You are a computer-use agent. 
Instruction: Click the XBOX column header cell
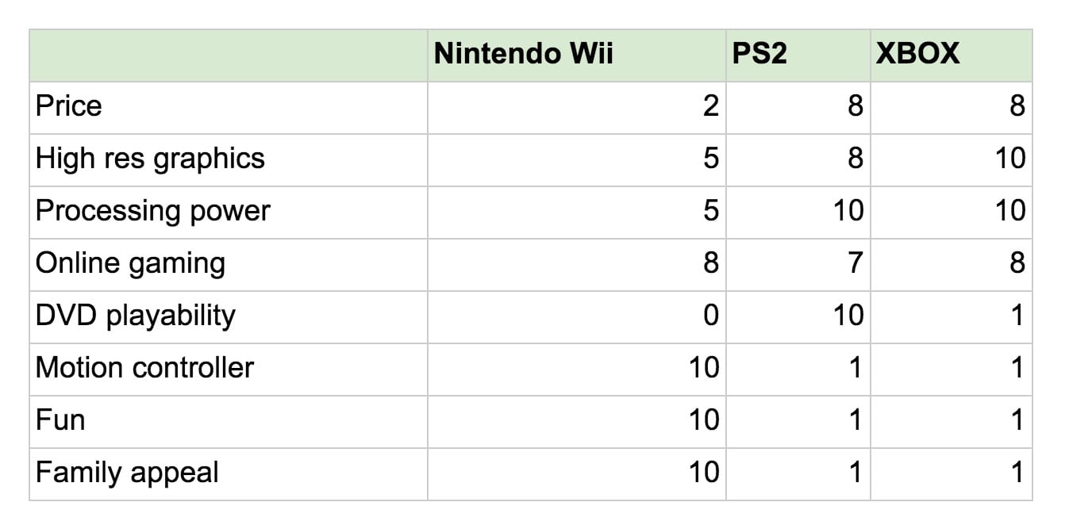951,56
